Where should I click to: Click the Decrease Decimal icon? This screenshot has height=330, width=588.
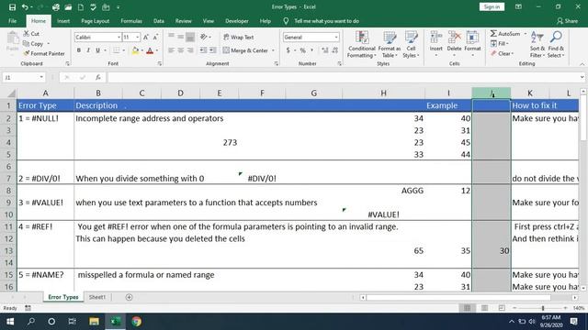(334, 50)
